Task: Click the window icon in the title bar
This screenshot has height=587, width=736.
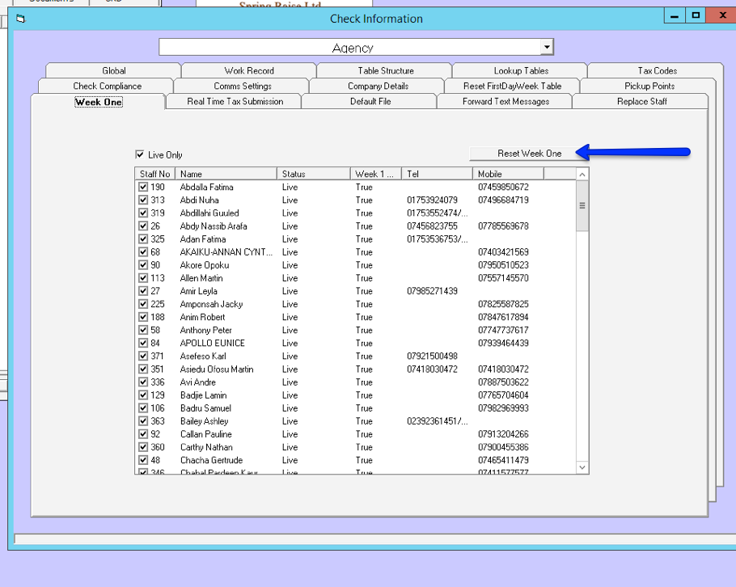Action: (21, 19)
